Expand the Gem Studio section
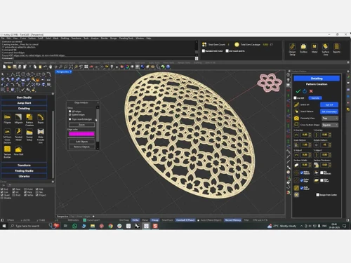Viewport: 351px width, 263px height. [x=24, y=97]
